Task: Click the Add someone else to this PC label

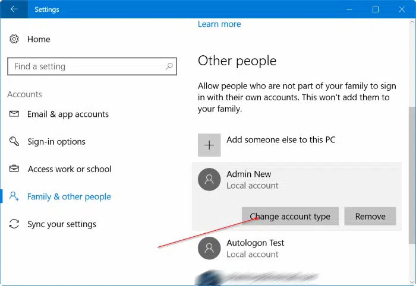Action: [281, 139]
